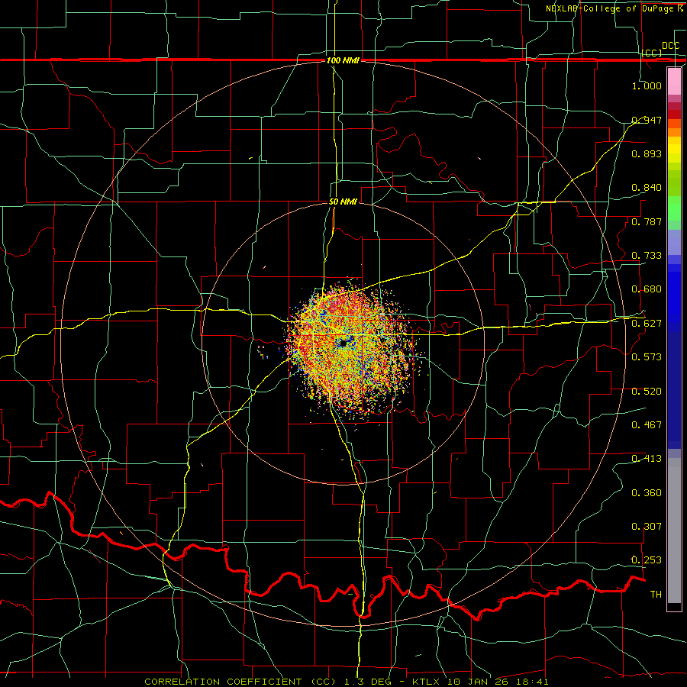687x687 pixels.
Task: Click the KTLX station identifier in the caption
Action: [x=426, y=682]
